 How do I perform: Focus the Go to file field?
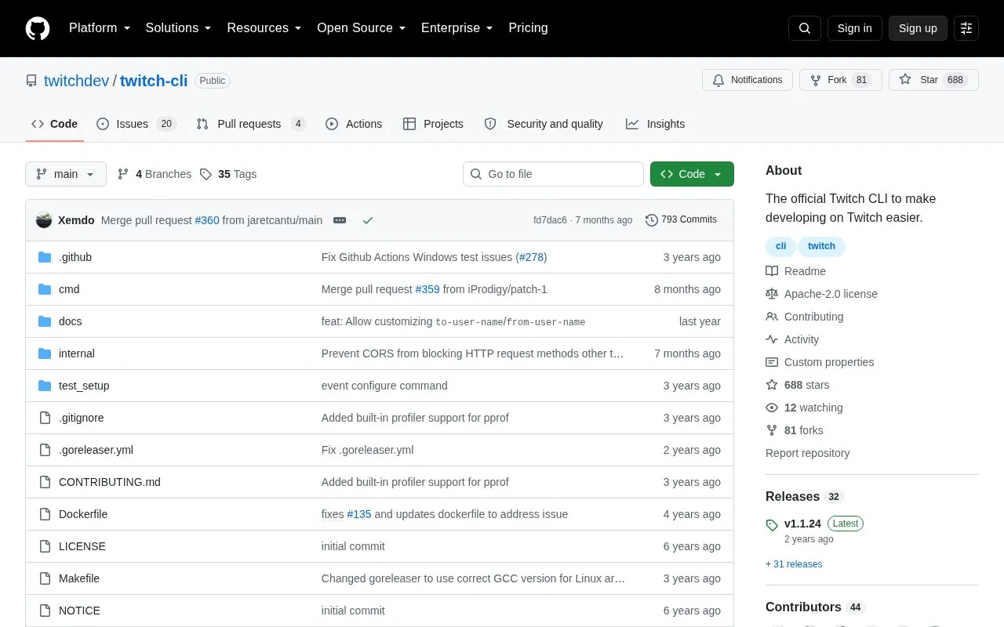[x=553, y=174]
